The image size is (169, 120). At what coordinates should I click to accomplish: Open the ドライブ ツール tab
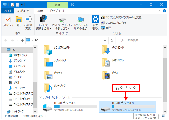point(57,11)
